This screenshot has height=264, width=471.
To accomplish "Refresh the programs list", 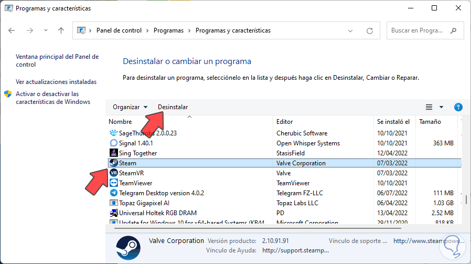I will [x=370, y=30].
